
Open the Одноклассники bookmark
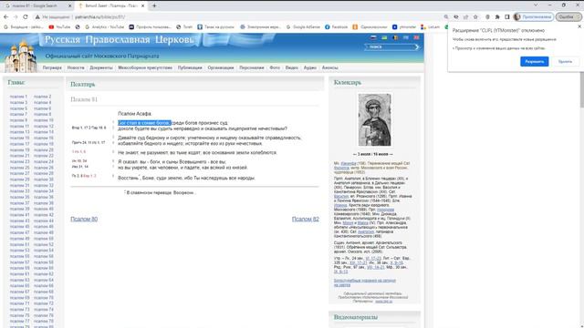[370, 26]
